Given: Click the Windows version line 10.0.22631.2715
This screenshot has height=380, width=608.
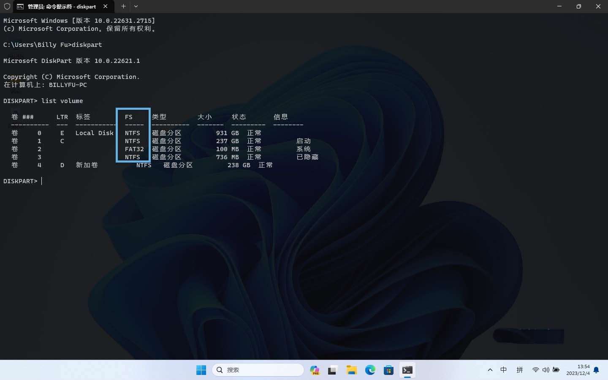Looking at the screenshot, I should 79,21.
